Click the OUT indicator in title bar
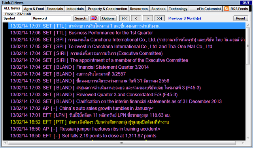The height and width of the screenshot is (148, 253). point(246,3)
